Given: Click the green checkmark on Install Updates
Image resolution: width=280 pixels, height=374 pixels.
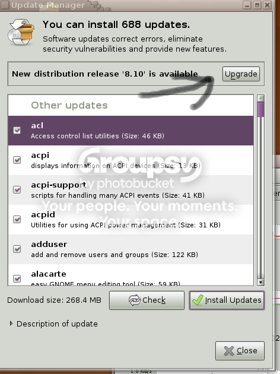Looking at the screenshot, I should [198, 300].
